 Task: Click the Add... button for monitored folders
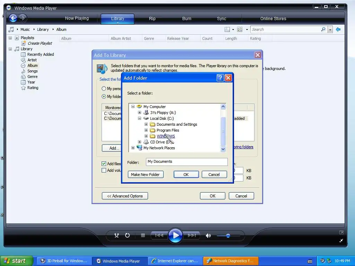[x=112, y=148]
